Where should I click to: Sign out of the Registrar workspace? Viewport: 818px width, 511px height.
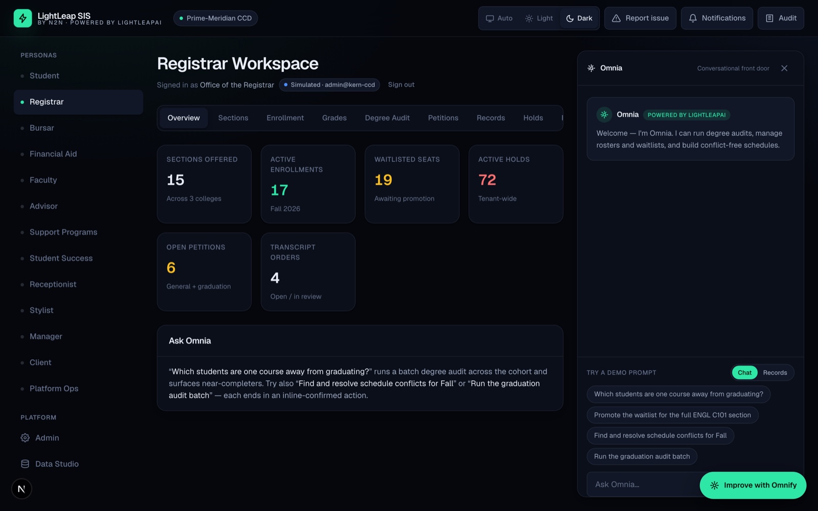pos(401,85)
